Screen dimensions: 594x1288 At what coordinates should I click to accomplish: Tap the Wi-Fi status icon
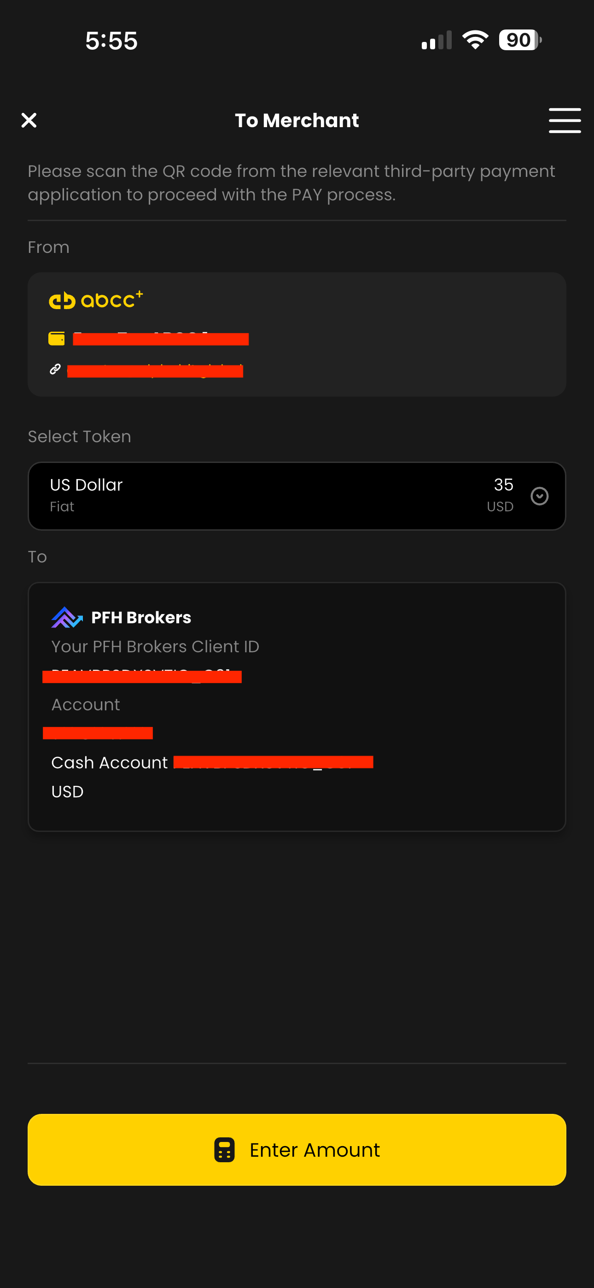[475, 40]
